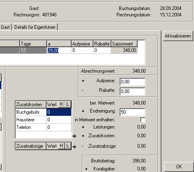Click the Zusatzkosten column header
The height and width of the screenshot is (172, 194).
pos(31,105)
